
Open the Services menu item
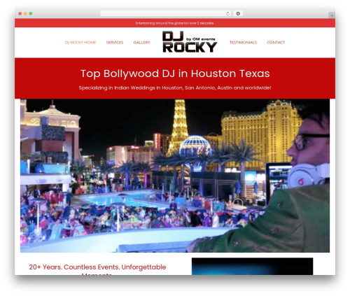pyautogui.click(x=115, y=43)
